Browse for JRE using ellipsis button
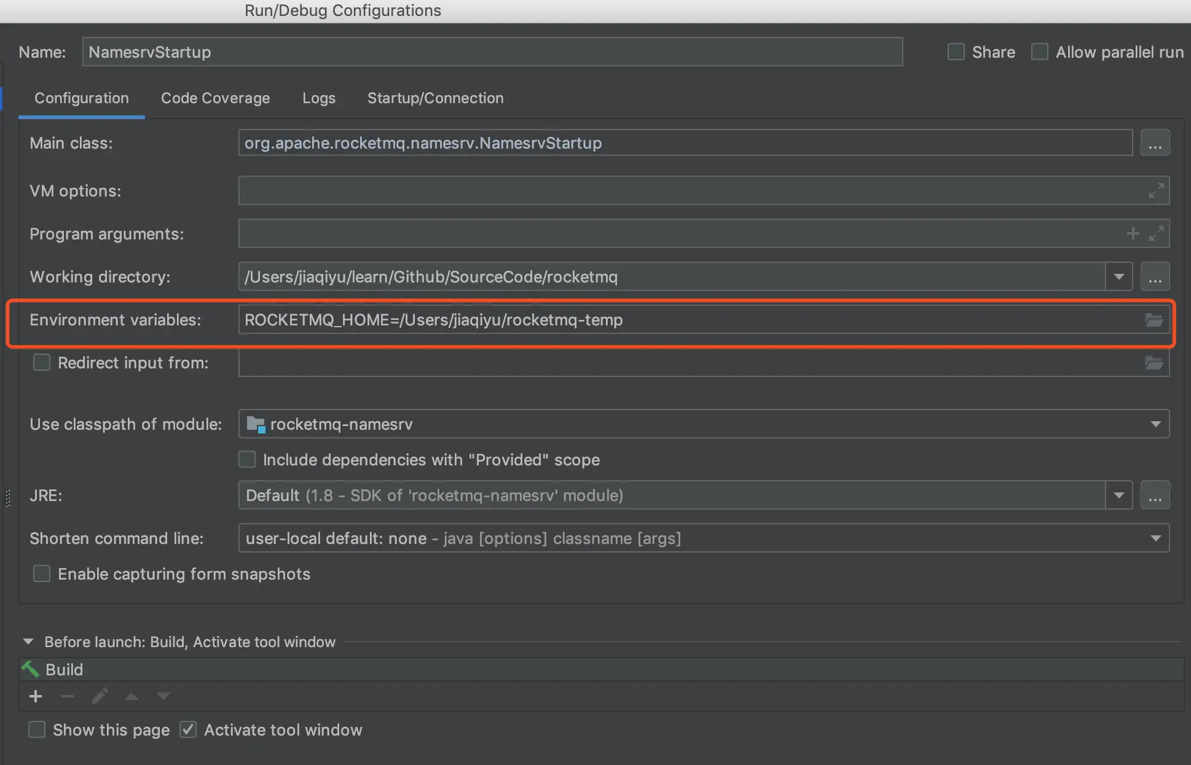 [x=1155, y=495]
